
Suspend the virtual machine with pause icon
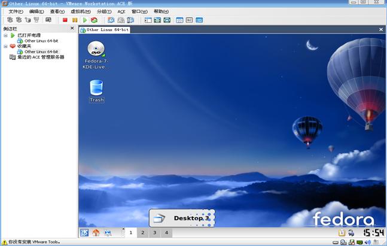point(75,20)
